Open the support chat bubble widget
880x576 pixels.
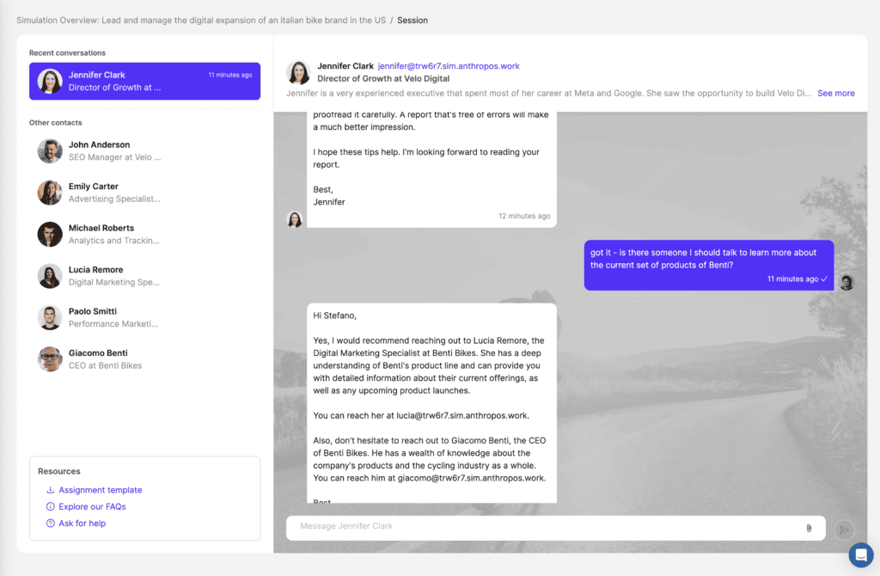860,555
